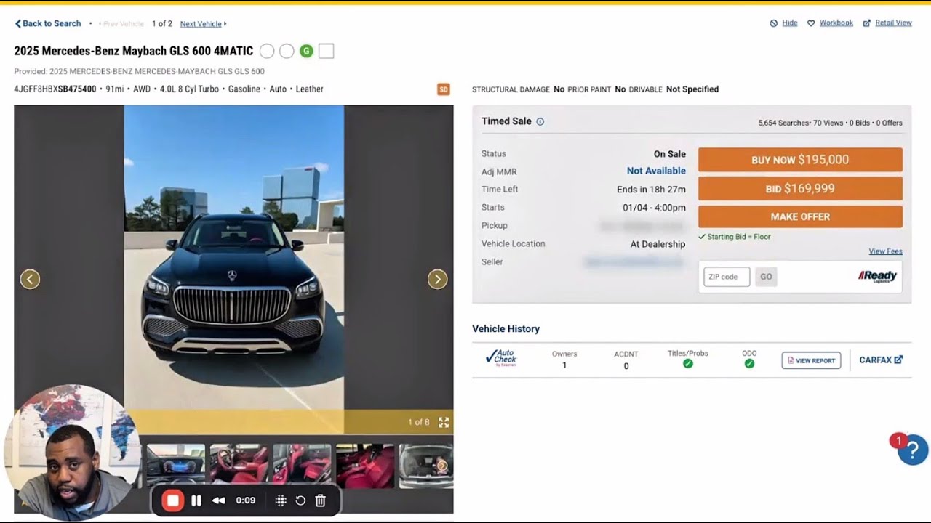This screenshot has width=931, height=523.
Task: Focus the ZIP code field
Action: pos(727,277)
